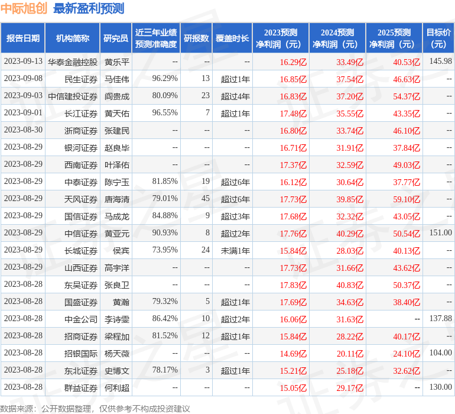The height and width of the screenshot is (414, 455).
Task: Click target price 137.88
Action: (x=440, y=318)
